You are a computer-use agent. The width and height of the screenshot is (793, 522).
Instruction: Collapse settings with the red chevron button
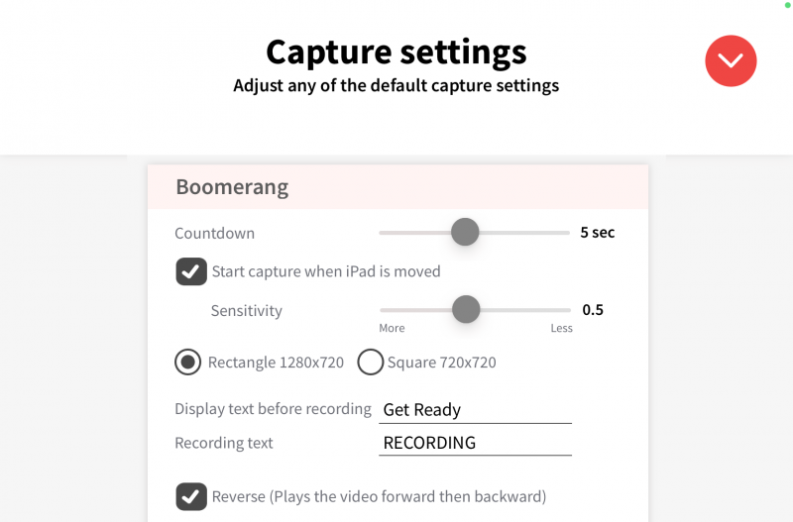click(x=731, y=60)
